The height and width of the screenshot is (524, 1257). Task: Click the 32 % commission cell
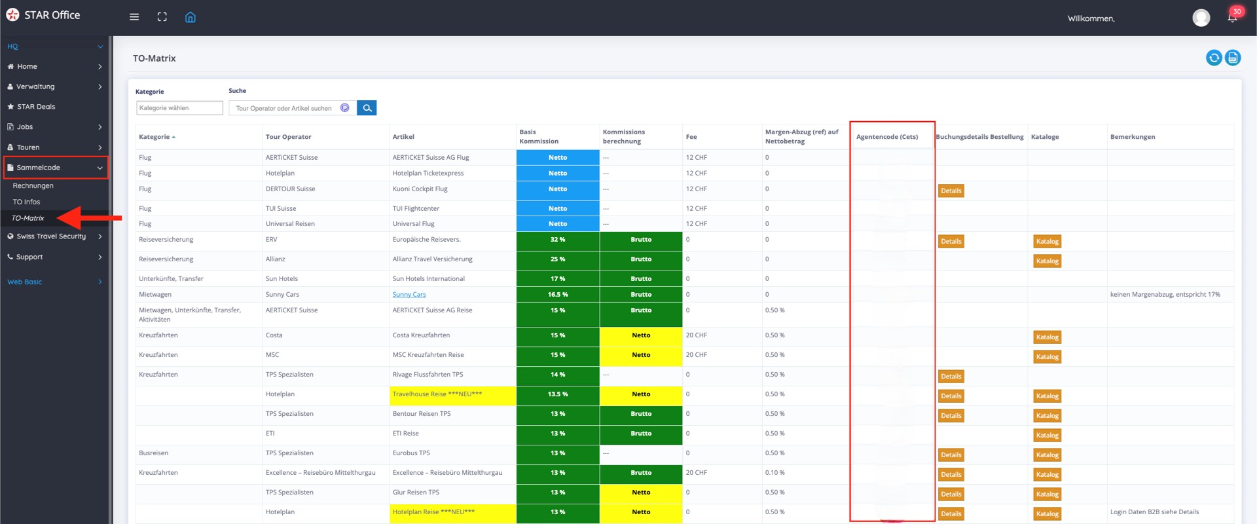tap(558, 240)
